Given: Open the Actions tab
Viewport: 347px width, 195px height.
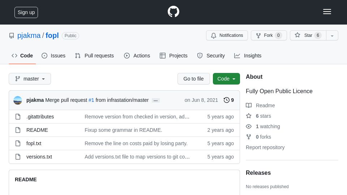Looking at the screenshot, I should 137,56.
